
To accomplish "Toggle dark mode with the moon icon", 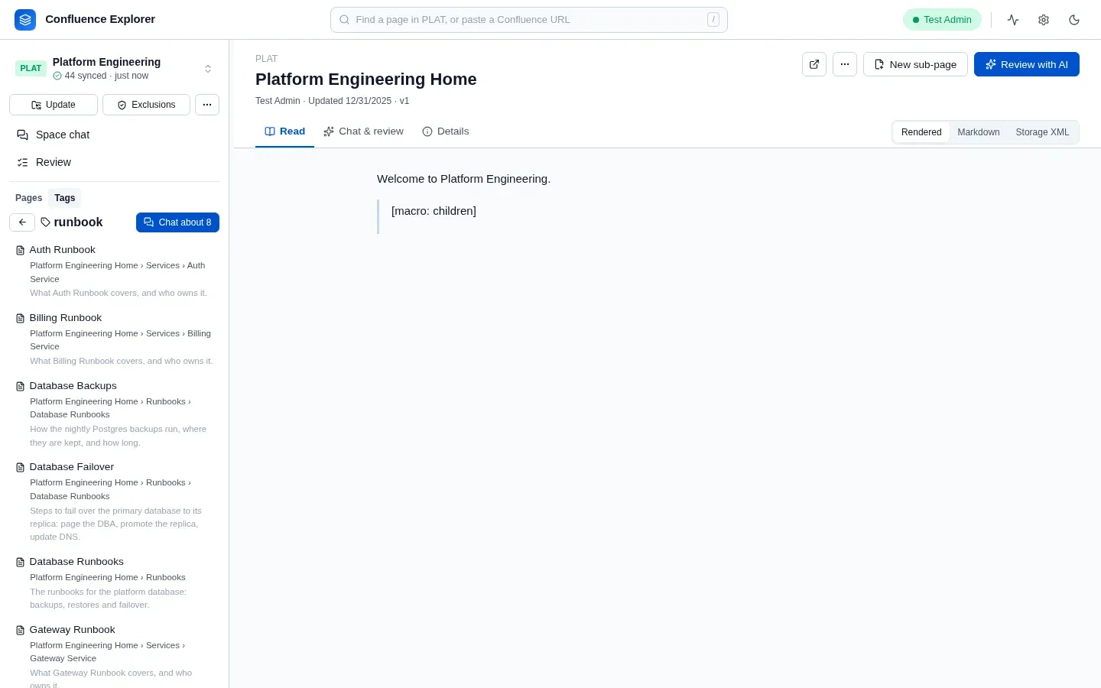I will click(1074, 20).
